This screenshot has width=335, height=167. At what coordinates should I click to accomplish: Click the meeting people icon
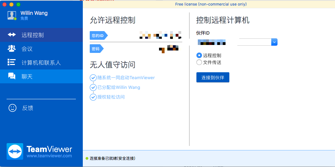coord(11,49)
